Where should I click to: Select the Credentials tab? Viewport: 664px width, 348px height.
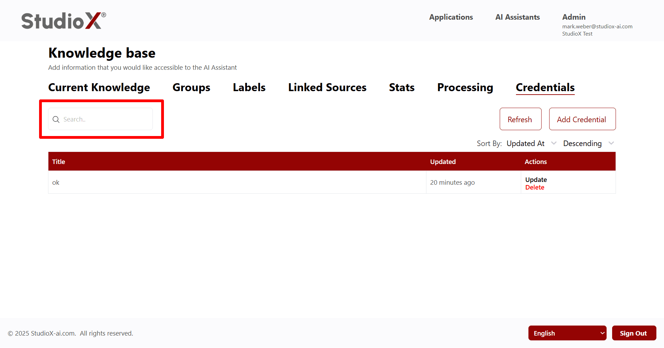click(545, 87)
